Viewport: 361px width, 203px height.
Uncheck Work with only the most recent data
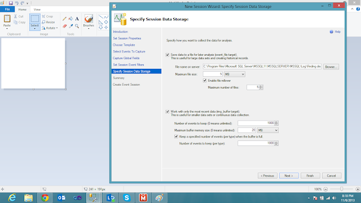pyautogui.click(x=168, y=112)
